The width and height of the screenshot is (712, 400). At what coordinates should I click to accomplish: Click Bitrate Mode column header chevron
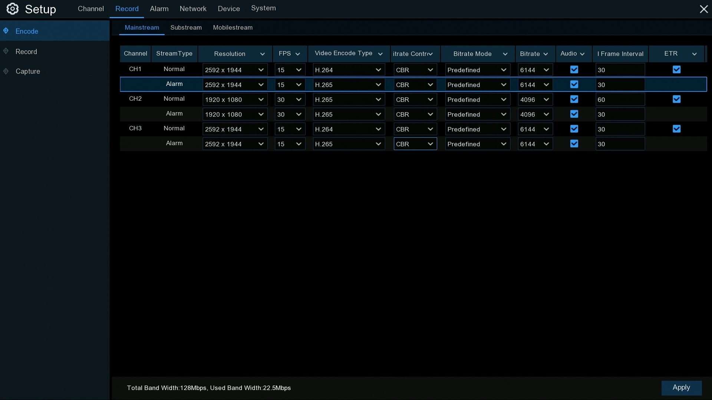(x=505, y=54)
